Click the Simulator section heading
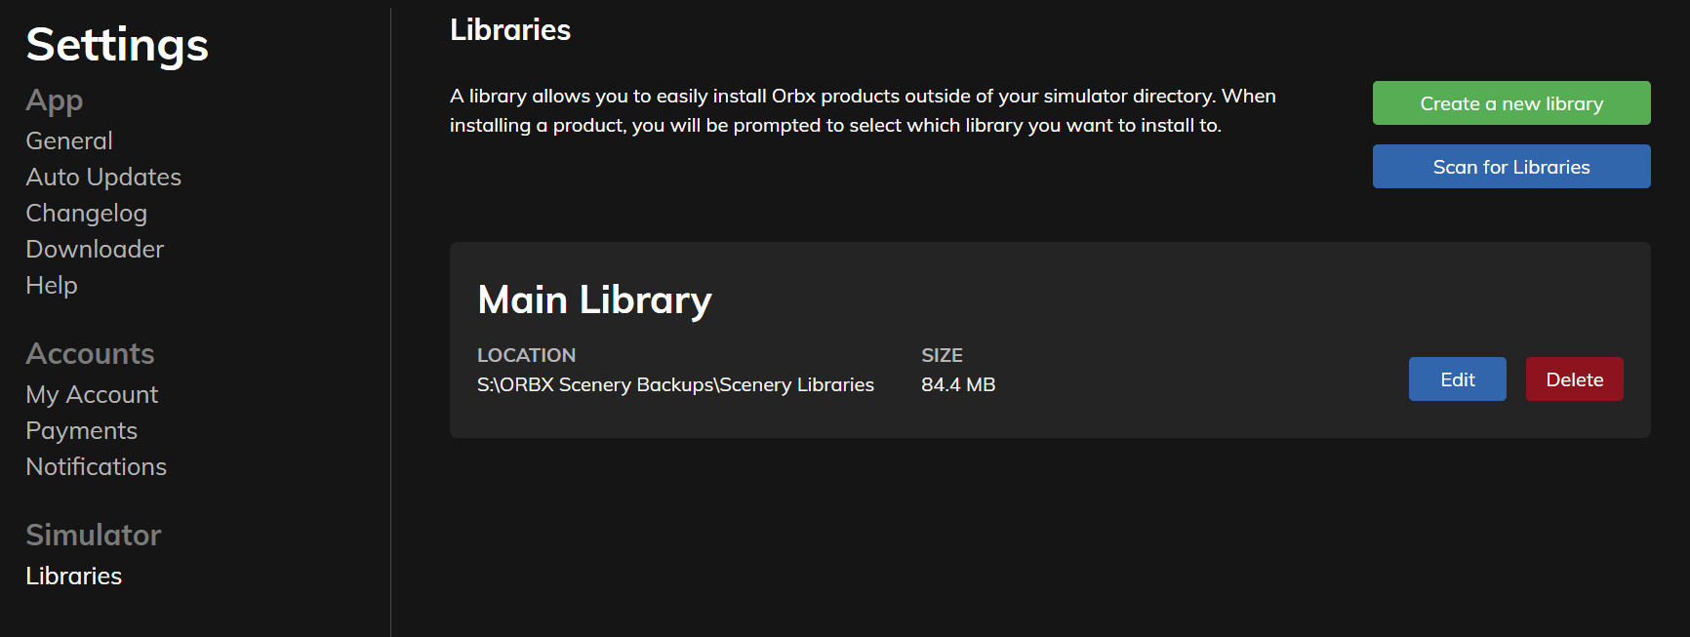Viewport: 1690px width, 637px height. pyautogui.click(x=94, y=536)
